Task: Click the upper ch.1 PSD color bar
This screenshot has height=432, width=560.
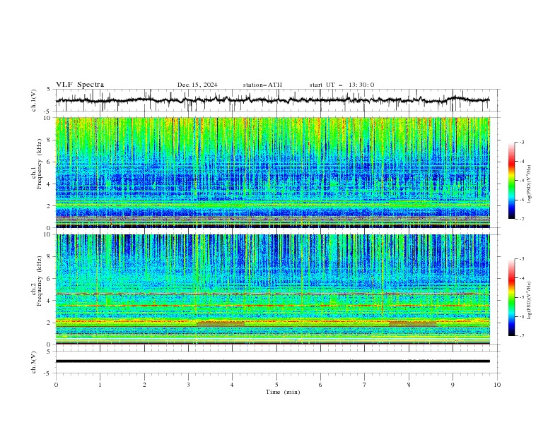Action: [x=511, y=181]
